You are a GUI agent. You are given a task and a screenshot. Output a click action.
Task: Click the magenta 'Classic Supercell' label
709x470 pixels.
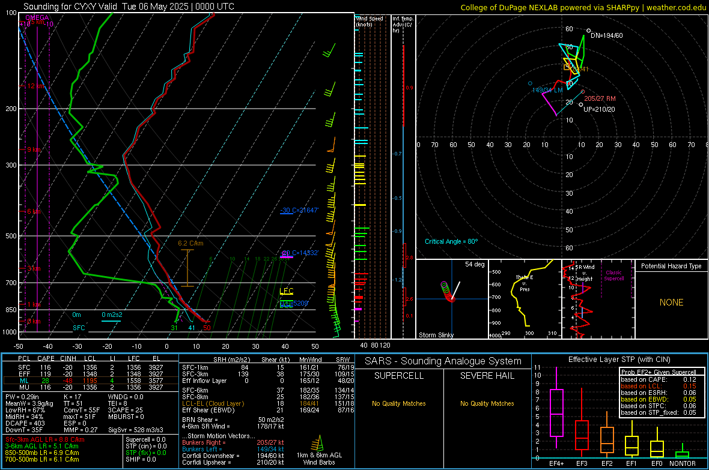pyautogui.click(x=613, y=276)
